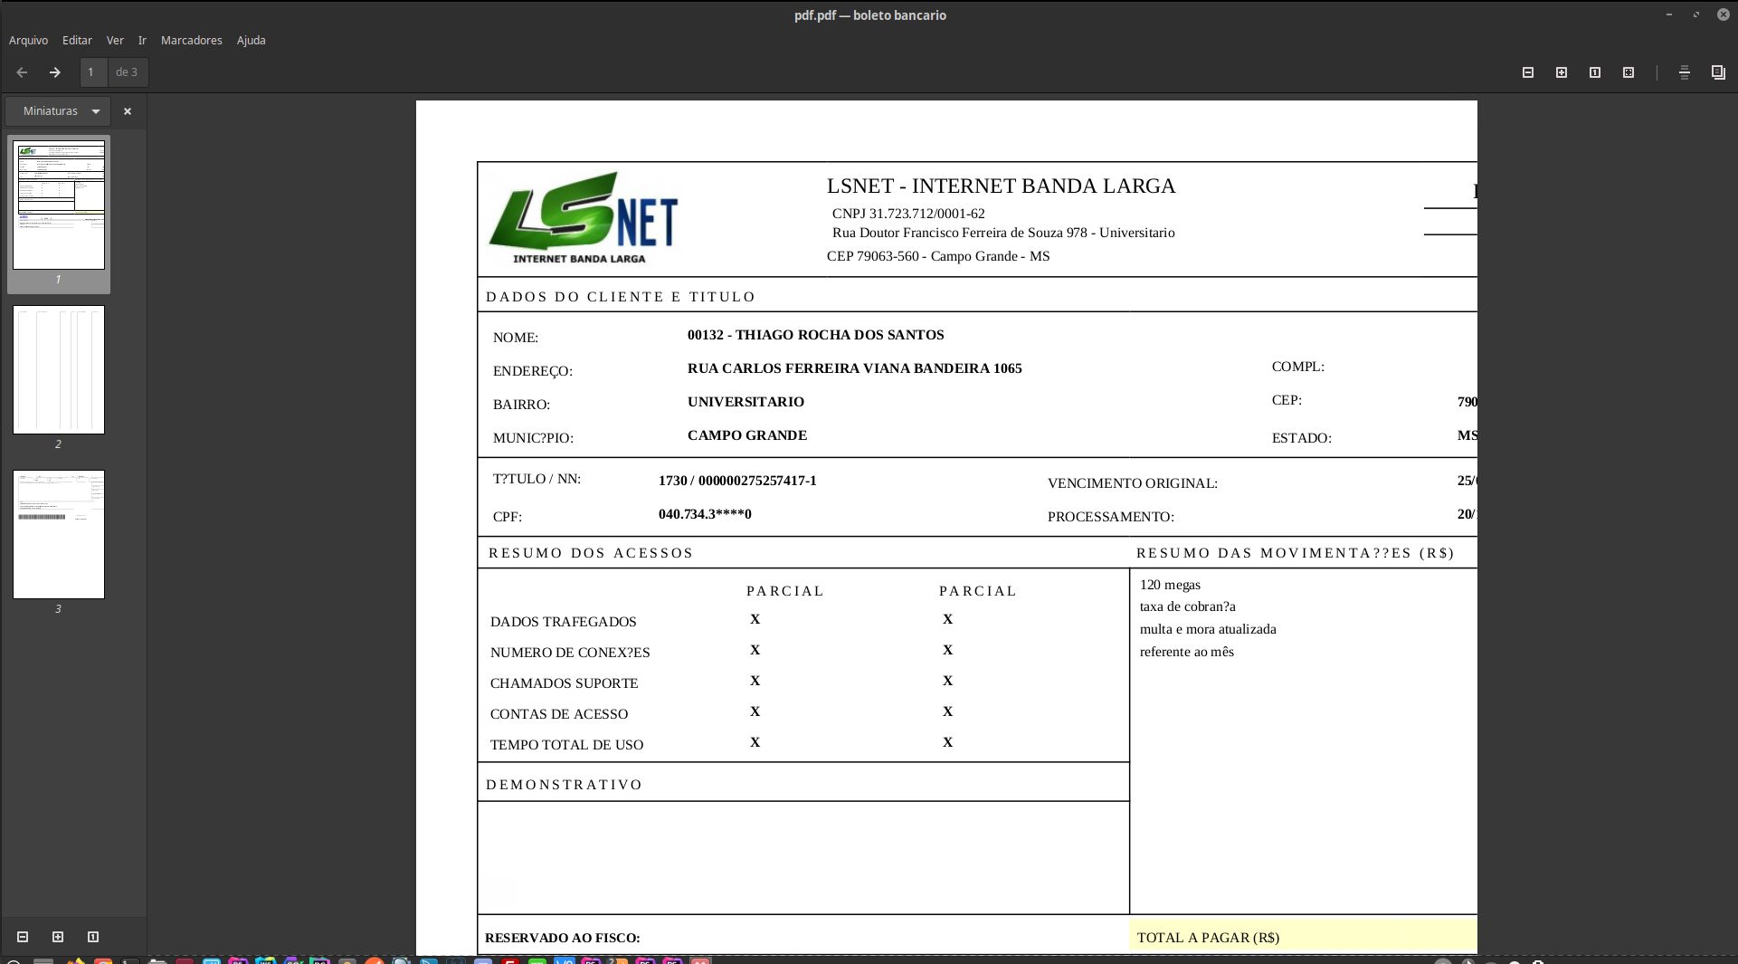Fit the page to the window
This screenshot has height=964, width=1738.
[1629, 72]
